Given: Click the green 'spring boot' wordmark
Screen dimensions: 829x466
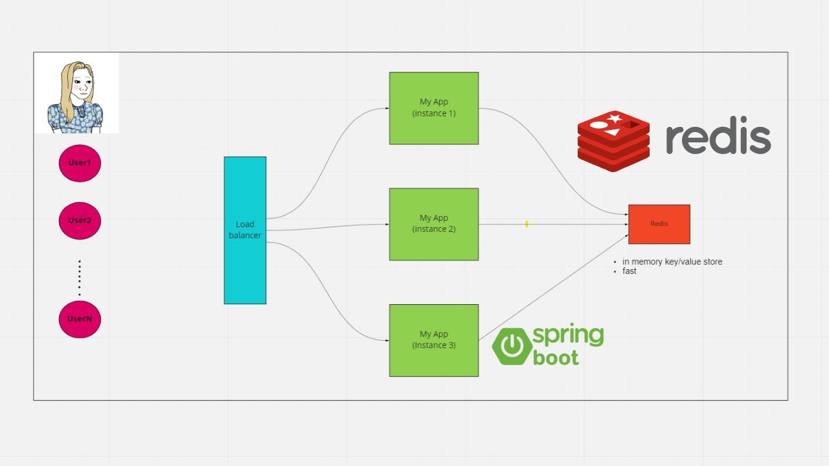Looking at the screenshot, I should [x=568, y=346].
